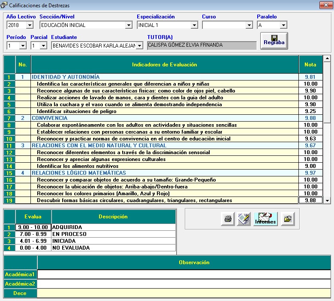Click the 9.97 average for Relaciones Lógico Matemáticas
This screenshot has width=334, height=301.
pyautogui.click(x=310, y=173)
